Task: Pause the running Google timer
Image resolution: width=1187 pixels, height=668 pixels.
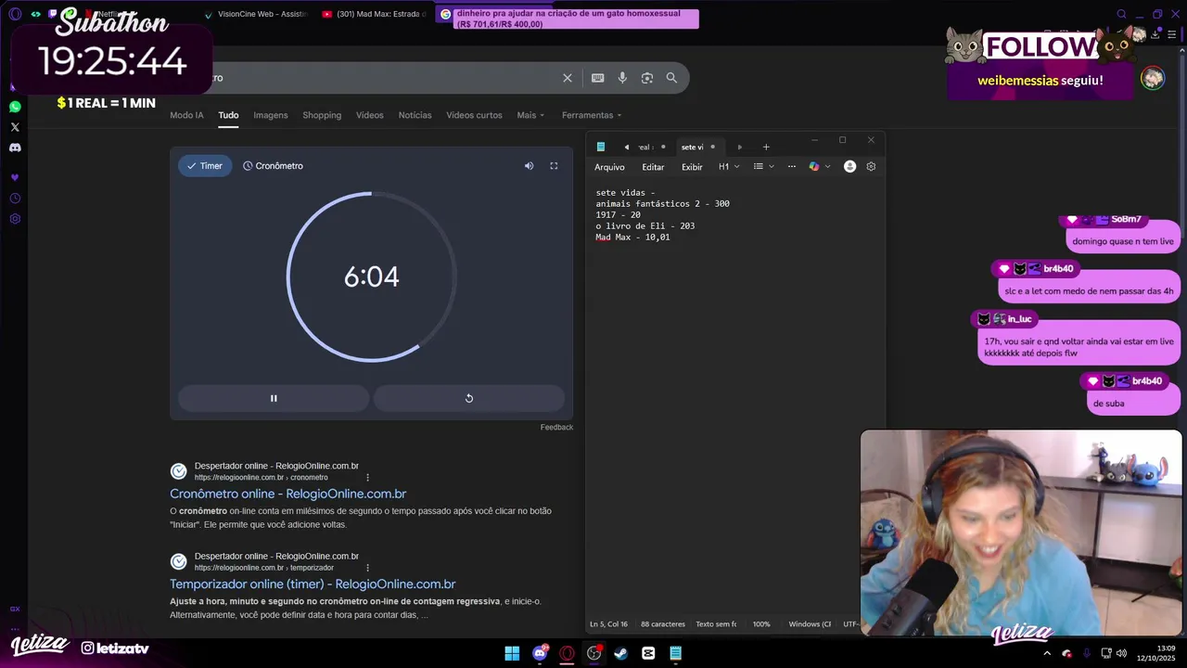Action: [x=274, y=398]
